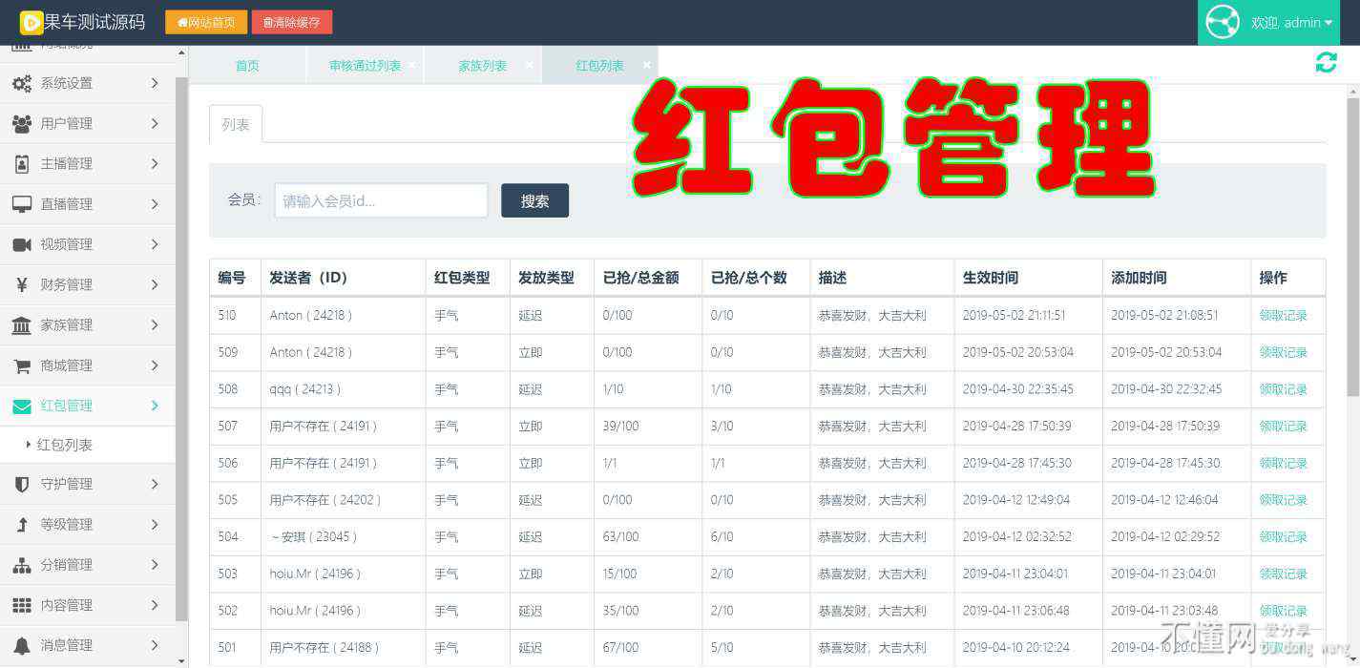The height and width of the screenshot is (668, 1360).
Task: Open 领取记录 for record 507
Action: click(x=1283, y=426)
